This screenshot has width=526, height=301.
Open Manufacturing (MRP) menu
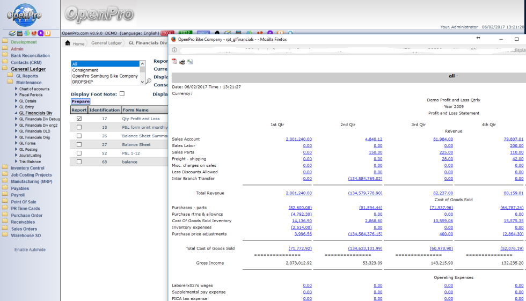(32, 181)
